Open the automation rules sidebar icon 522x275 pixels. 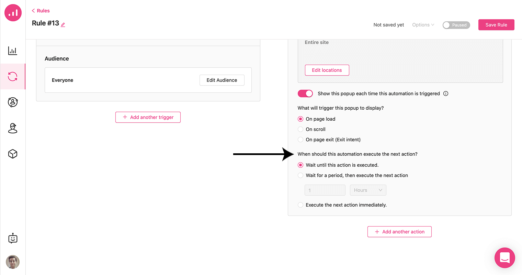click(13, 76)
